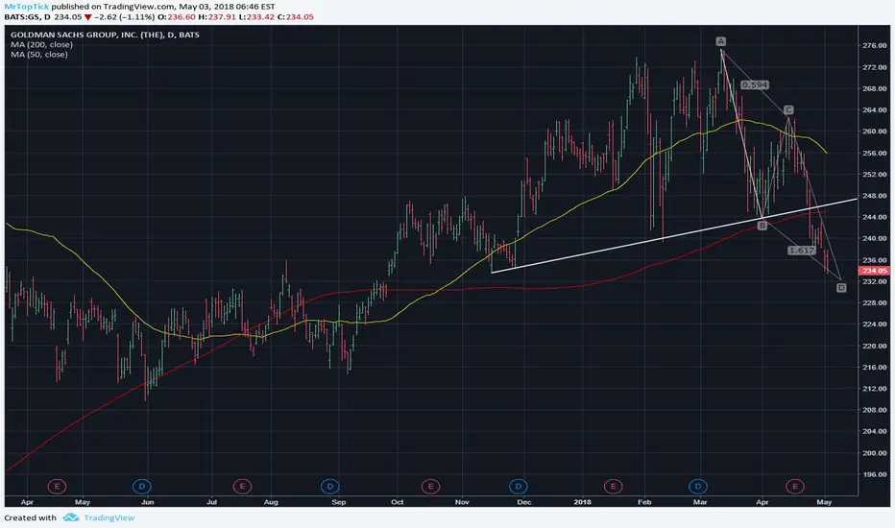Select pattern point label C
The height and width of the screenshot is (528, 895).
click(788, 109)
